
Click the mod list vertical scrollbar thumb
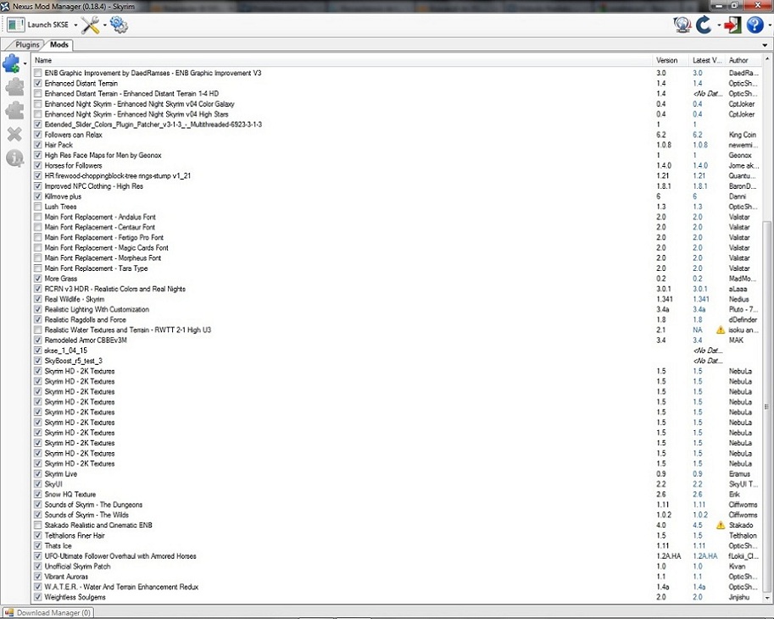point(766,407)
